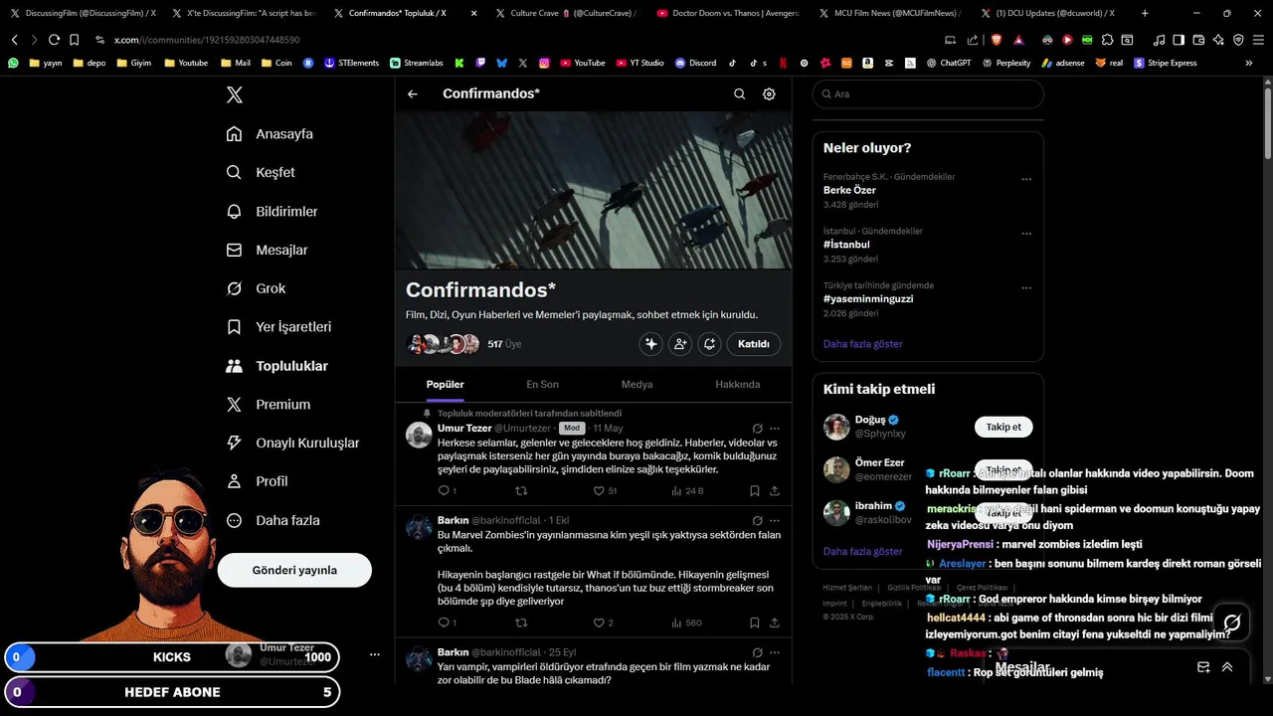Compose new message in Mesajlar drawer

tap(1203, 667)
